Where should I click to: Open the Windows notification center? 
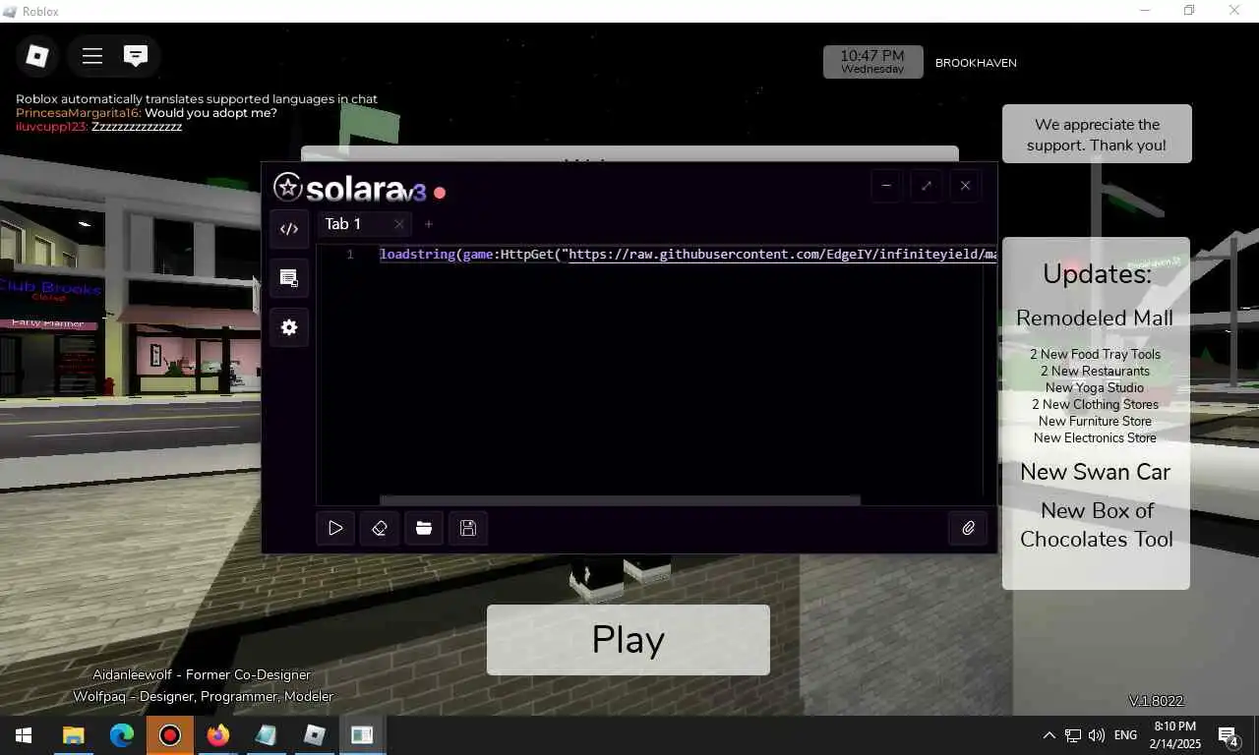point(1229,735)
